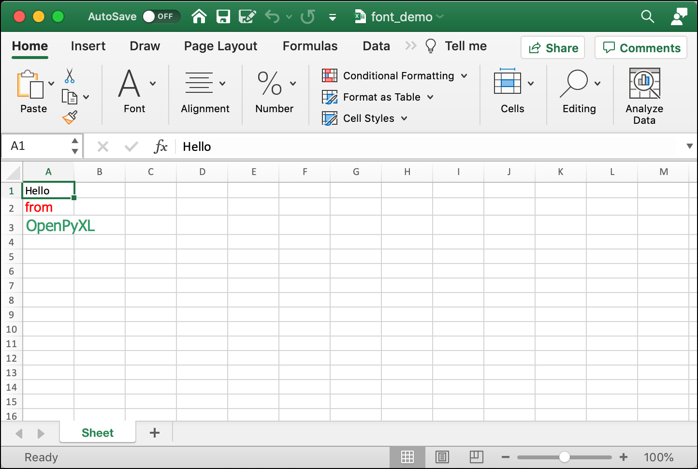Open the Comments panel

pos(640,47)
